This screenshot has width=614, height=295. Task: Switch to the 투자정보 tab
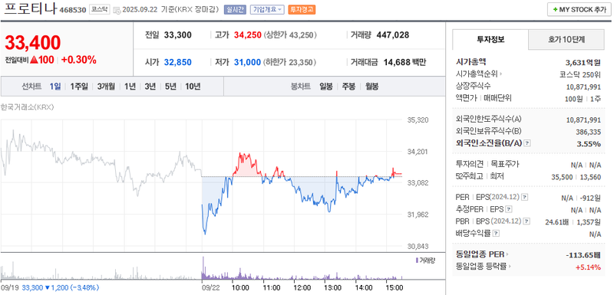(x=490, y=39)
